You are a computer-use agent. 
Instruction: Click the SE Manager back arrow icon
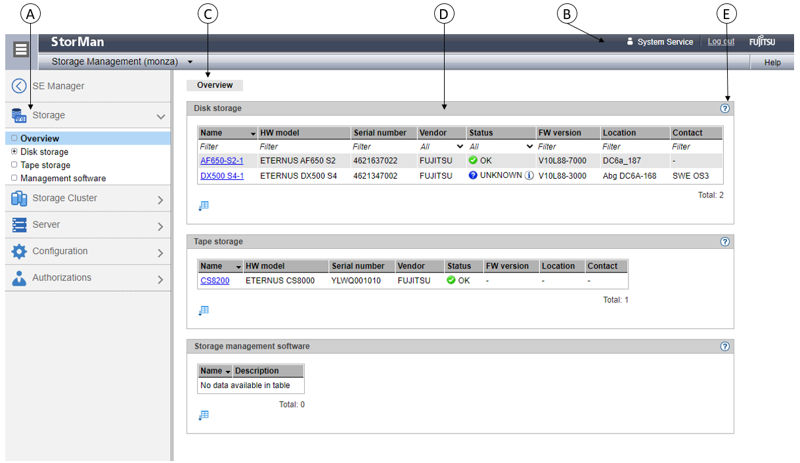(x=19, y=86)
